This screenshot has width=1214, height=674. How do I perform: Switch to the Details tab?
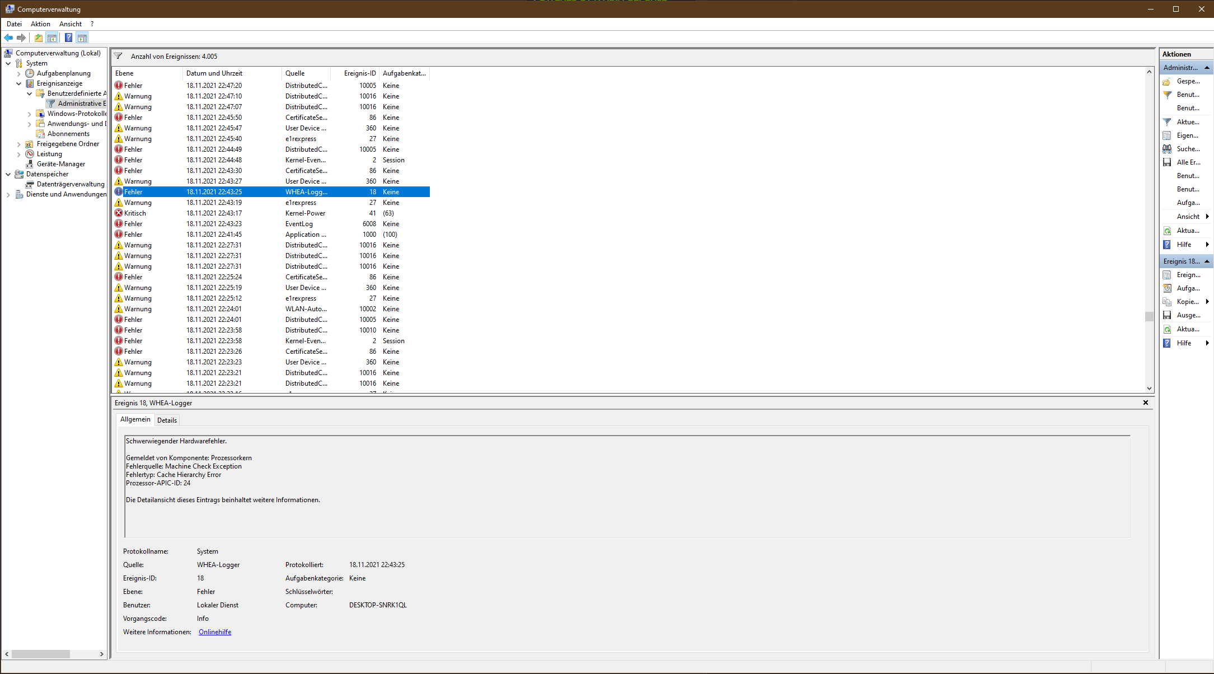click(167, 420)
